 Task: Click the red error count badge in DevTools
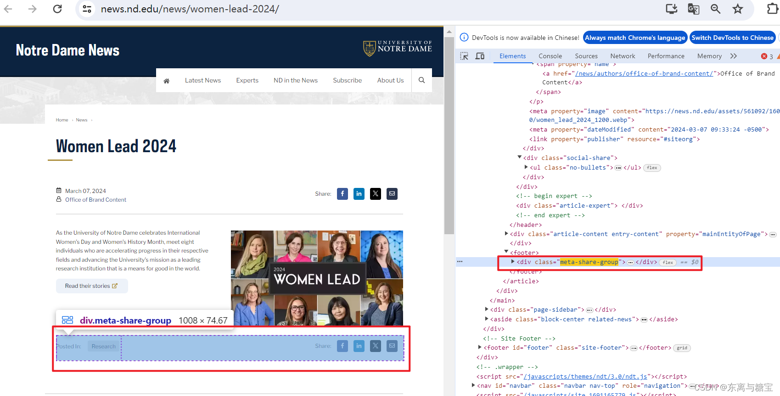(x=767, y=56)
